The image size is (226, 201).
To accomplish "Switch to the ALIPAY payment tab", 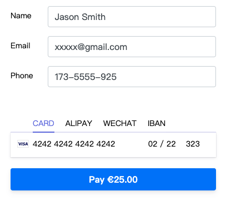I will [x=79, y=123].
